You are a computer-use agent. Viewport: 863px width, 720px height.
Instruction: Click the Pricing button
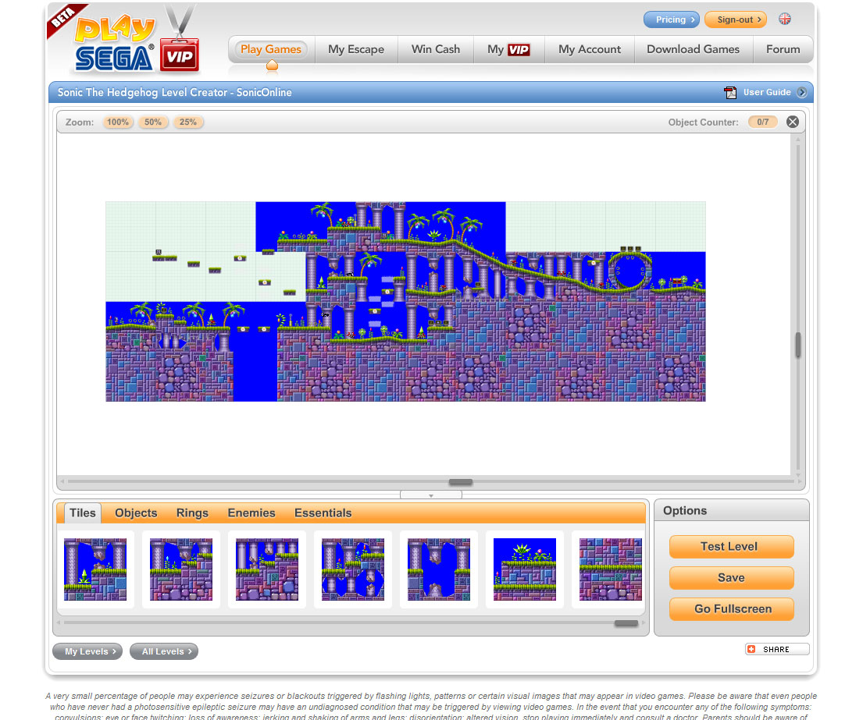point(672,20)
